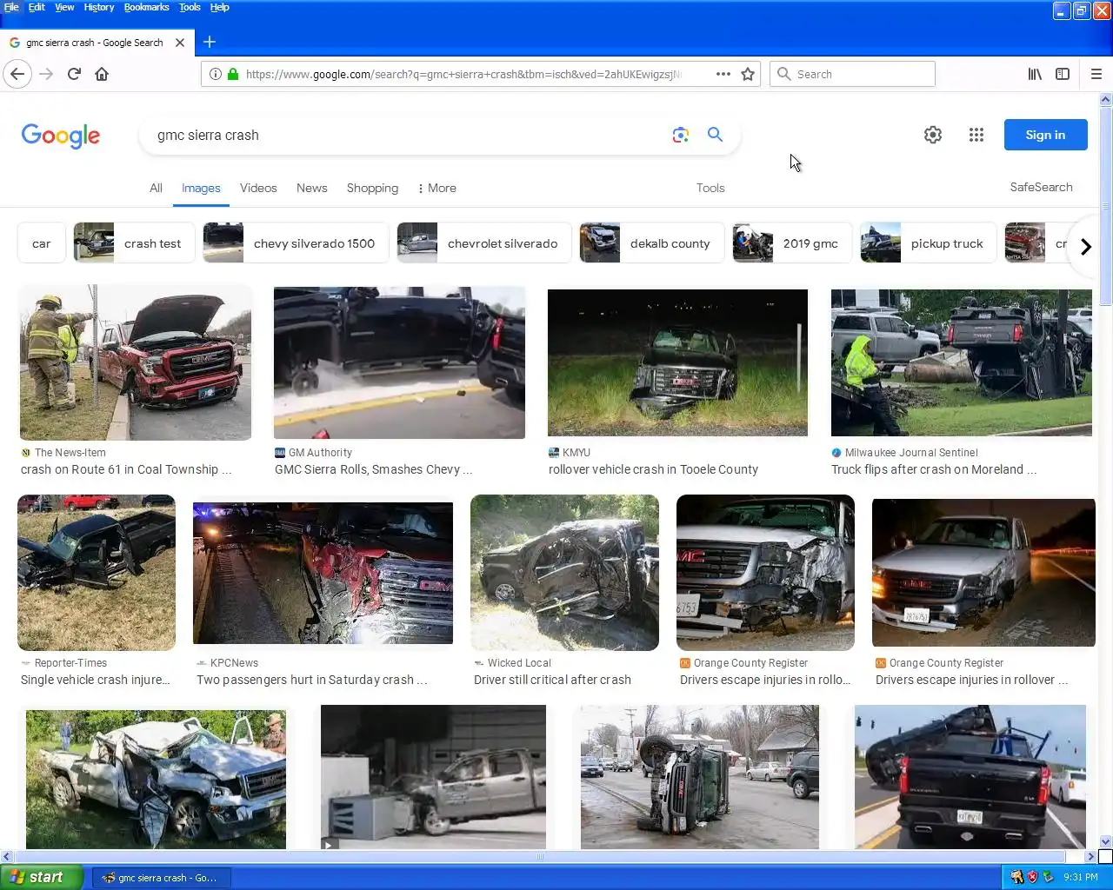Image resolution: width=1113 pixels, height=890 pixels.
Task: Switch to the Shopping results tab
Action: (372, 188)
